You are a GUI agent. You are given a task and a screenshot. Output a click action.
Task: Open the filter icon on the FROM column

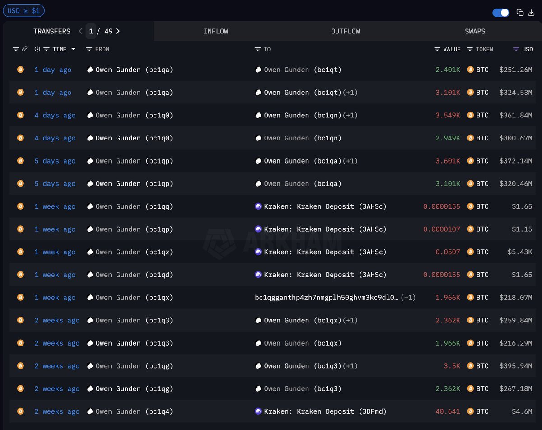pyautogui.click(x=89, y=49)
